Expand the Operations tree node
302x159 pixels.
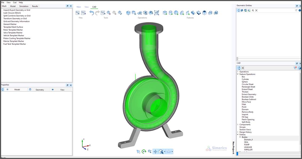238,72
